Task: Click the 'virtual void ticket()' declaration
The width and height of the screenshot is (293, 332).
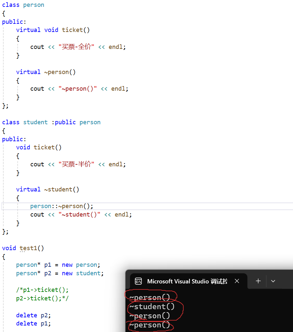Action: 53,30
